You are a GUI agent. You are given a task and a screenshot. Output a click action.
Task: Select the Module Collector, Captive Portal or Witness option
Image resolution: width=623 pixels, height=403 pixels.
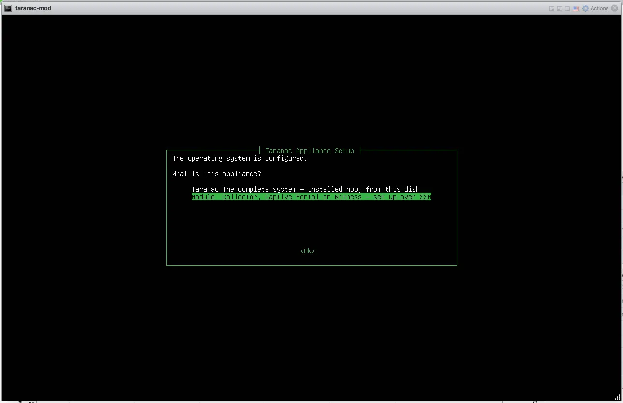click(x=311, y=197)
